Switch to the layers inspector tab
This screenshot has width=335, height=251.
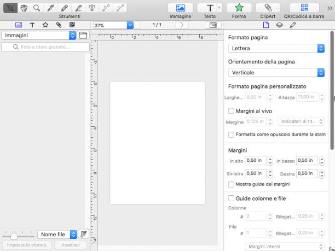pyautogui.click(x=279, y=25)
